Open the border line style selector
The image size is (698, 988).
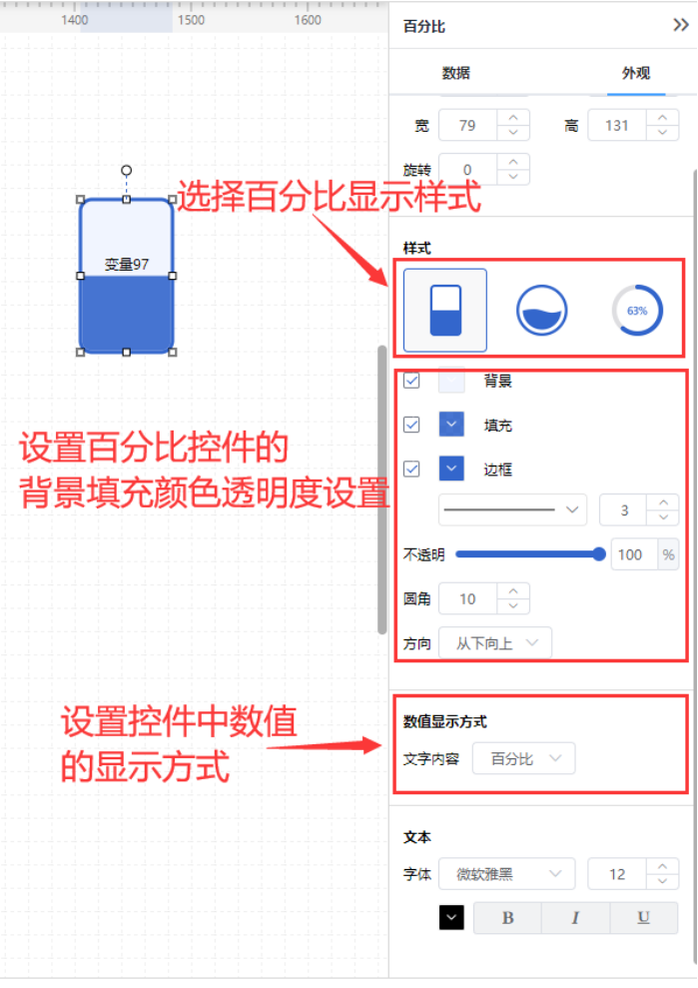[x=513, y=509]
